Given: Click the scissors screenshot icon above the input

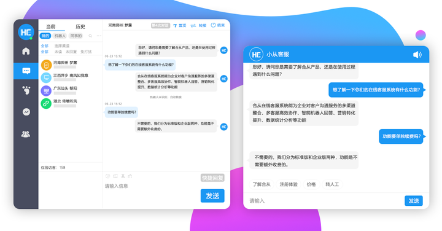Looking at the screenshot, I should [x=123, y=176].
